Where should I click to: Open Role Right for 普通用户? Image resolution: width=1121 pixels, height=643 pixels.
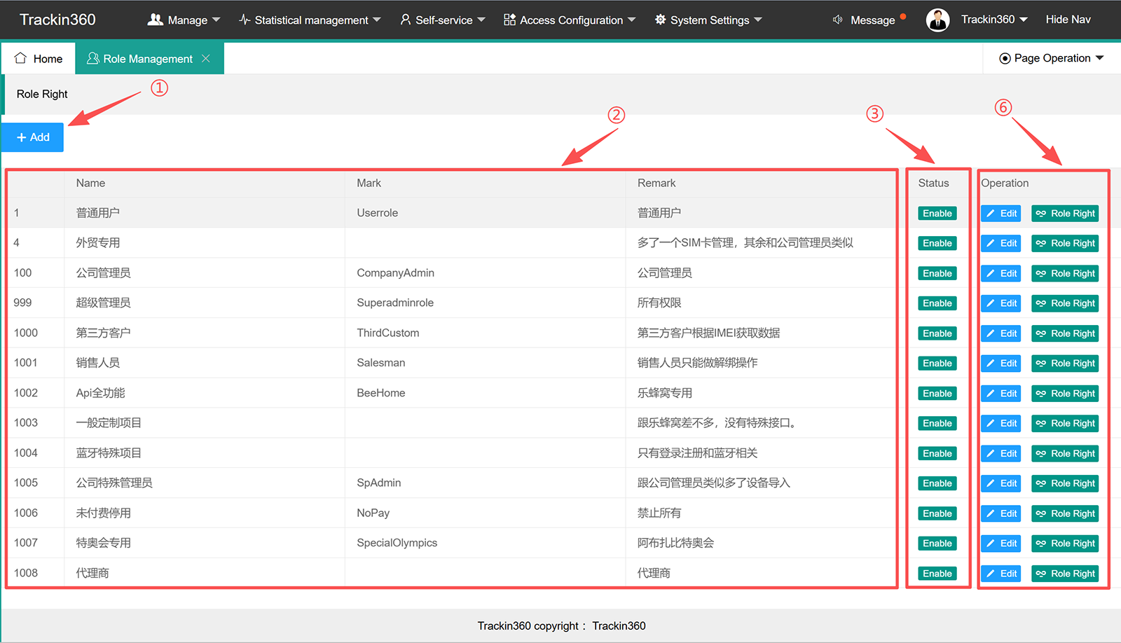[1065, 214]
